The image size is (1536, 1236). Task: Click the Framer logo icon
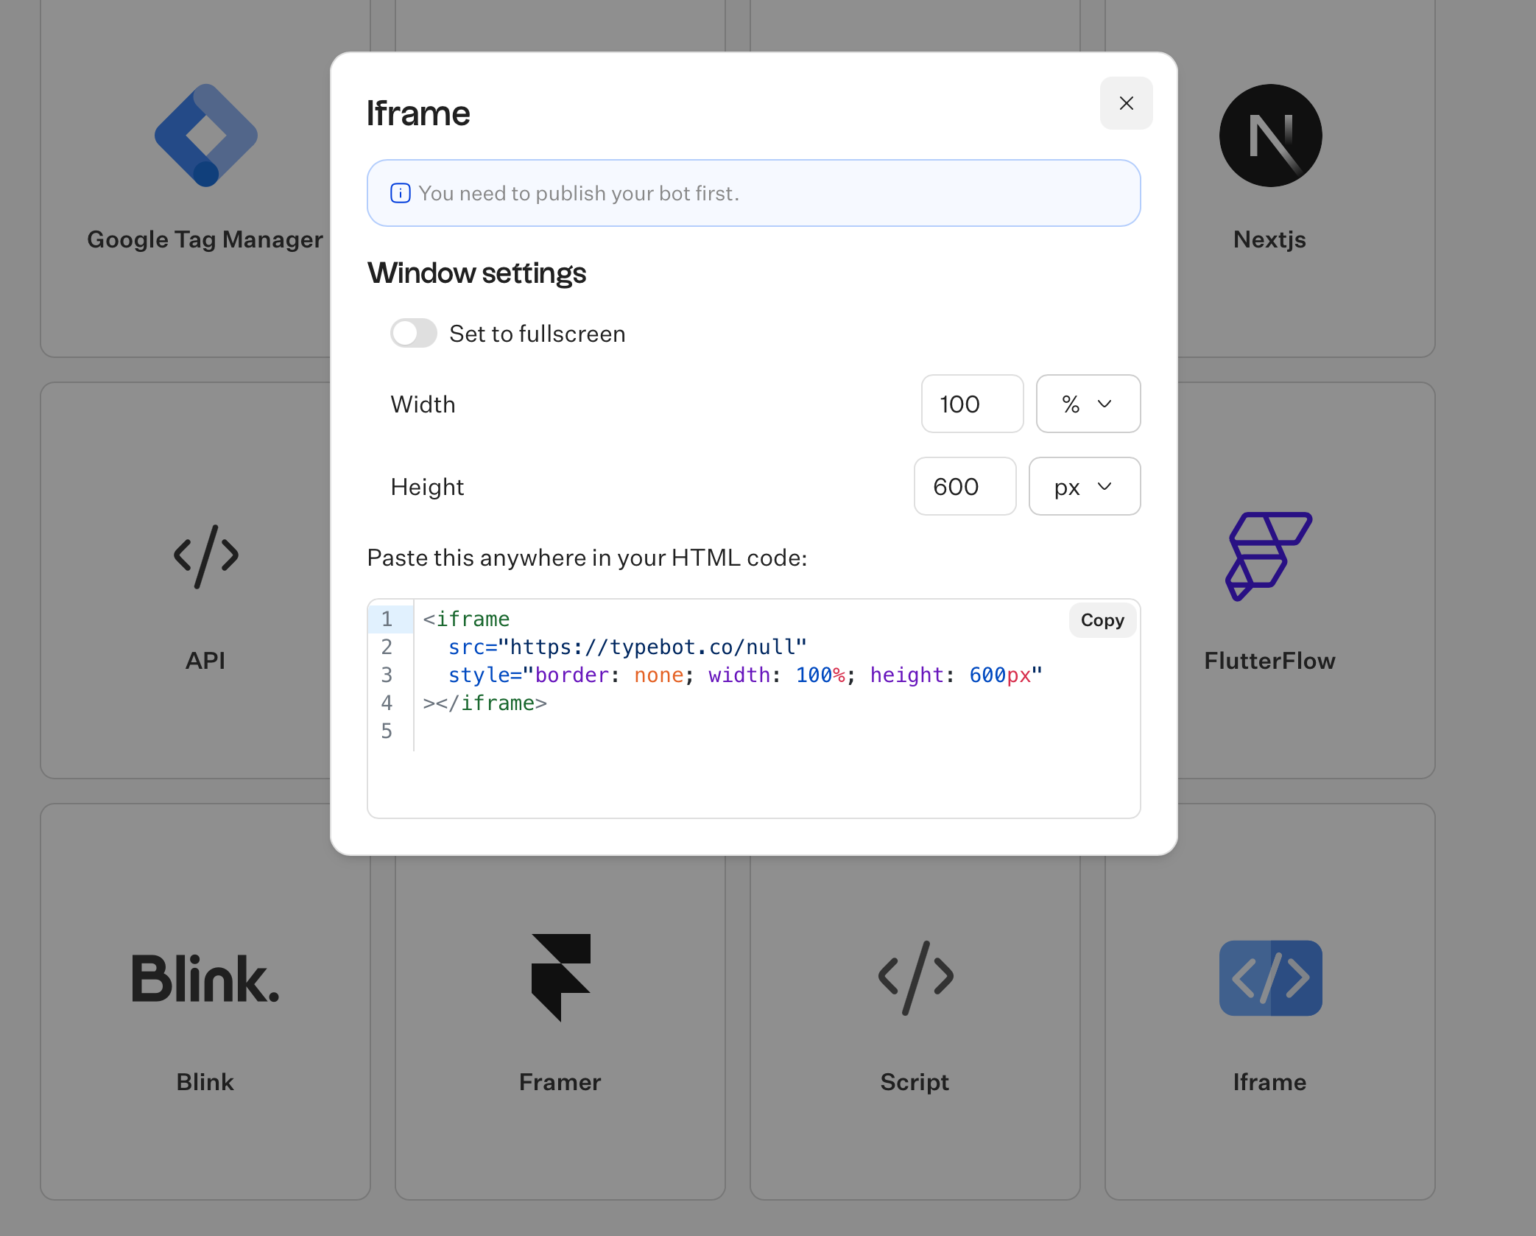(x=560, y=977)
